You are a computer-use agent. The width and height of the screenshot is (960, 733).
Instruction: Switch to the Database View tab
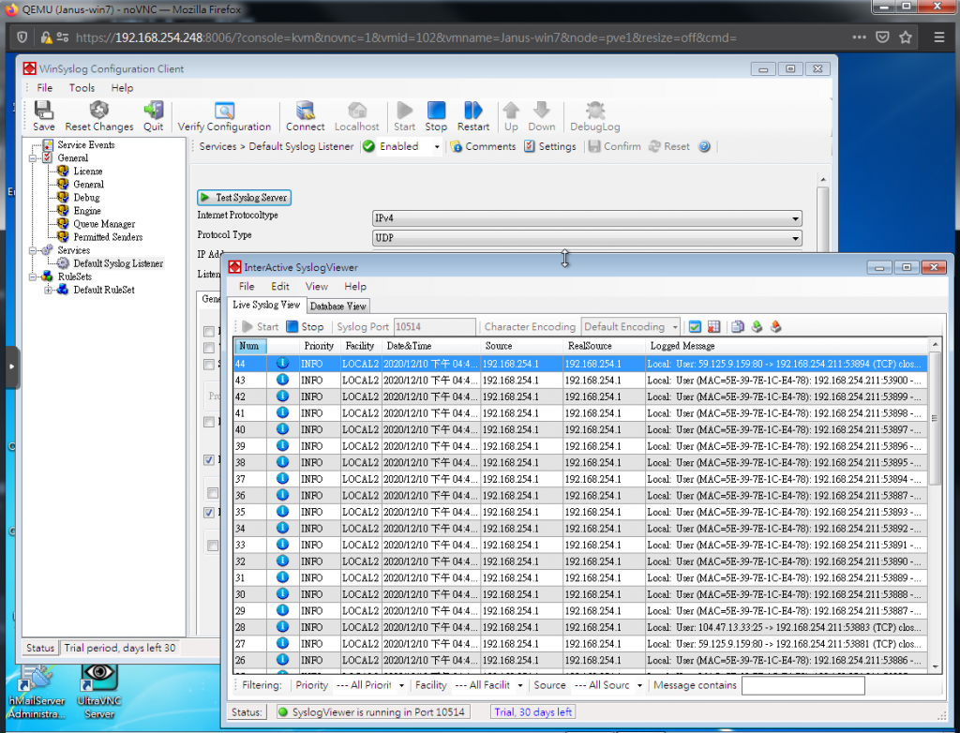[x=337, y=307]
